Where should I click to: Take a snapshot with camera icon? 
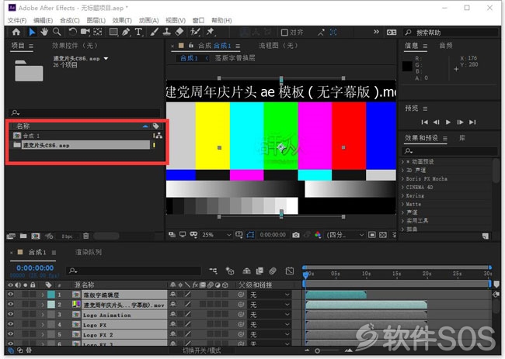[x=296, y=235]
